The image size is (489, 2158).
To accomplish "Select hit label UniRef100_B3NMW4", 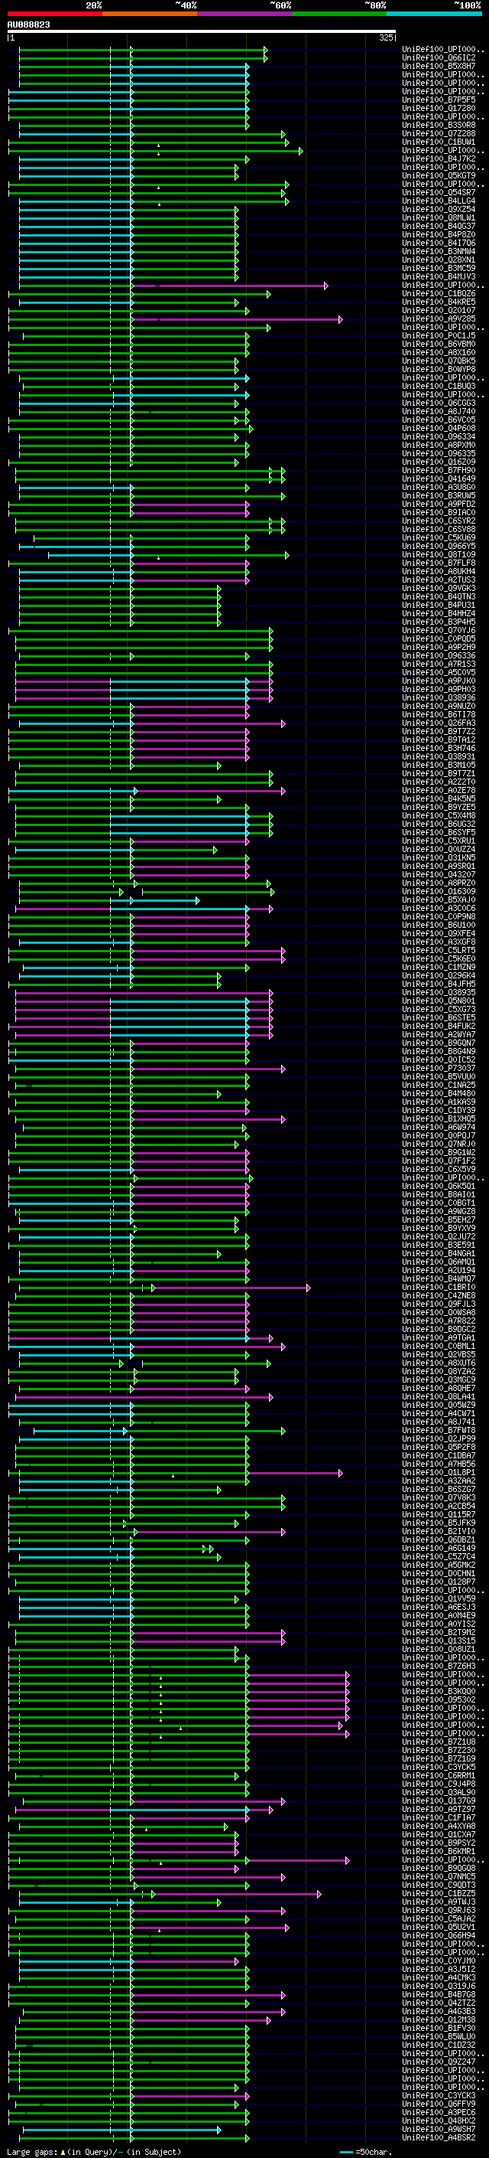I will [x=439, y=251].
